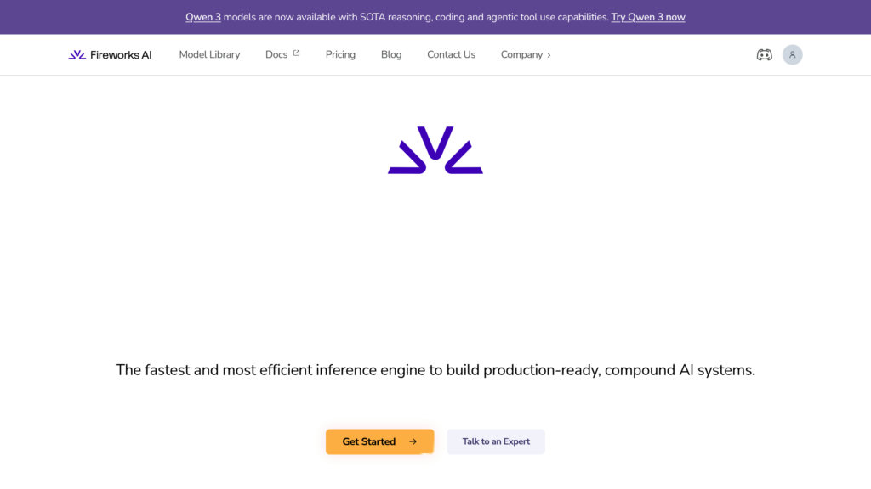The height and width of the screenshot is (489, 871).
Task: Click the hero tagline about inference engine
Action: click(435, 370)
